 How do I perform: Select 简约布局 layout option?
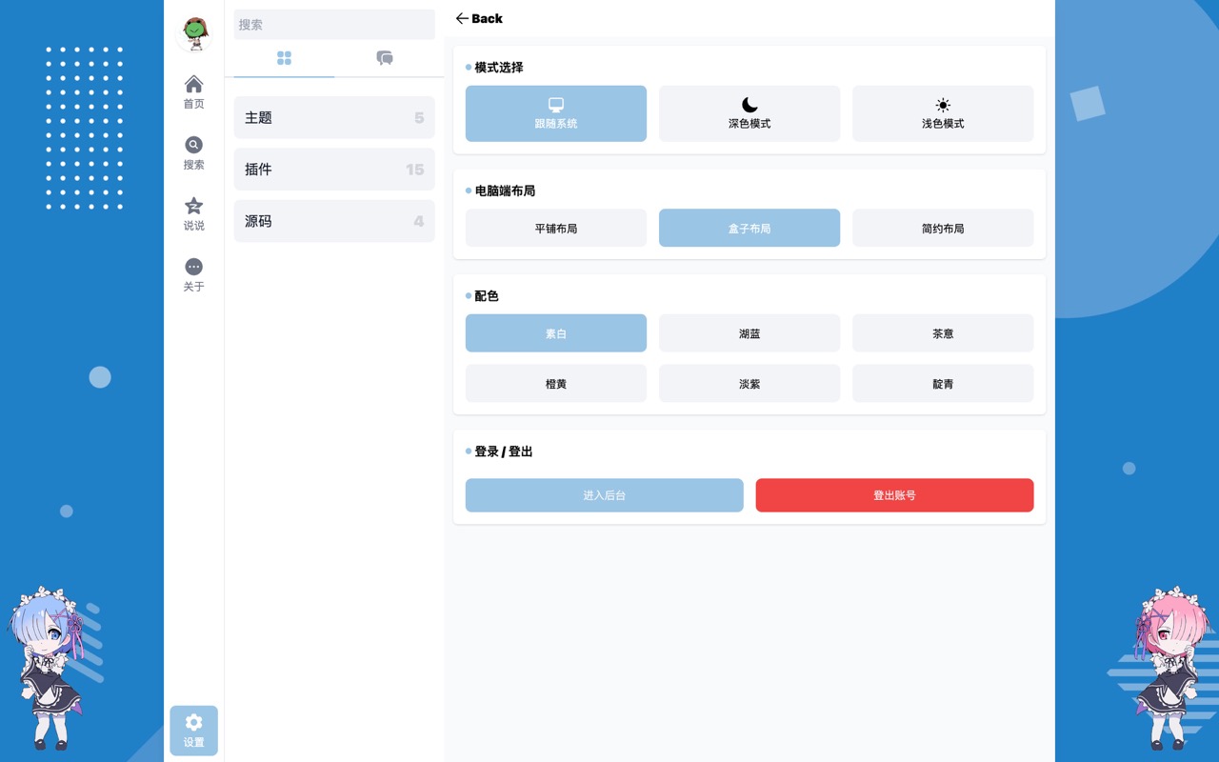(x=943, y=229)
